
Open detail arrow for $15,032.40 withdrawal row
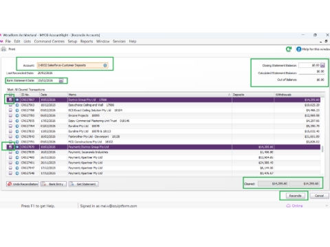pos(17,131)
